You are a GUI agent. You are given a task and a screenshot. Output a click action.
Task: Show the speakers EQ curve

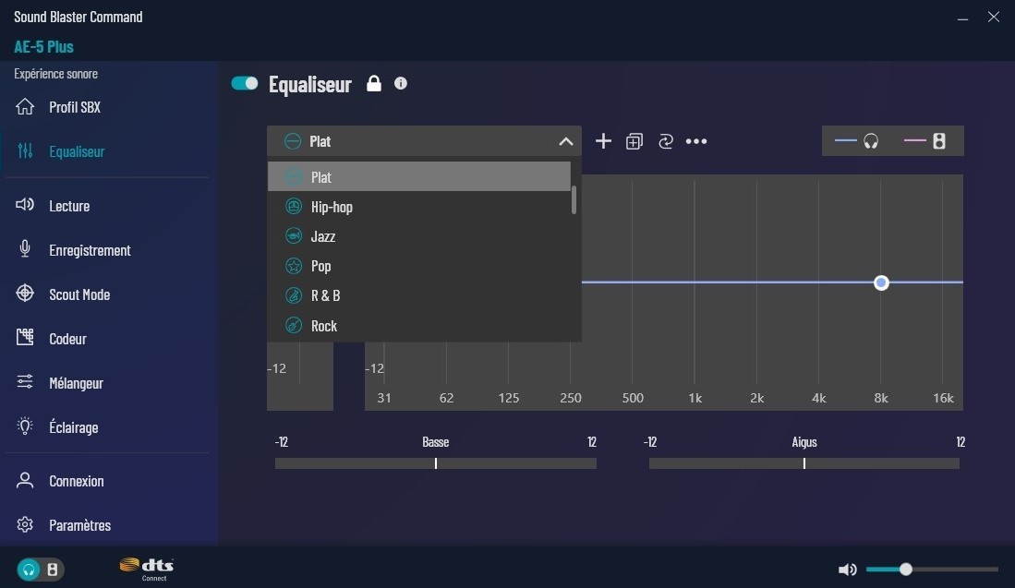pyautogui.click(x=925, y=140)
